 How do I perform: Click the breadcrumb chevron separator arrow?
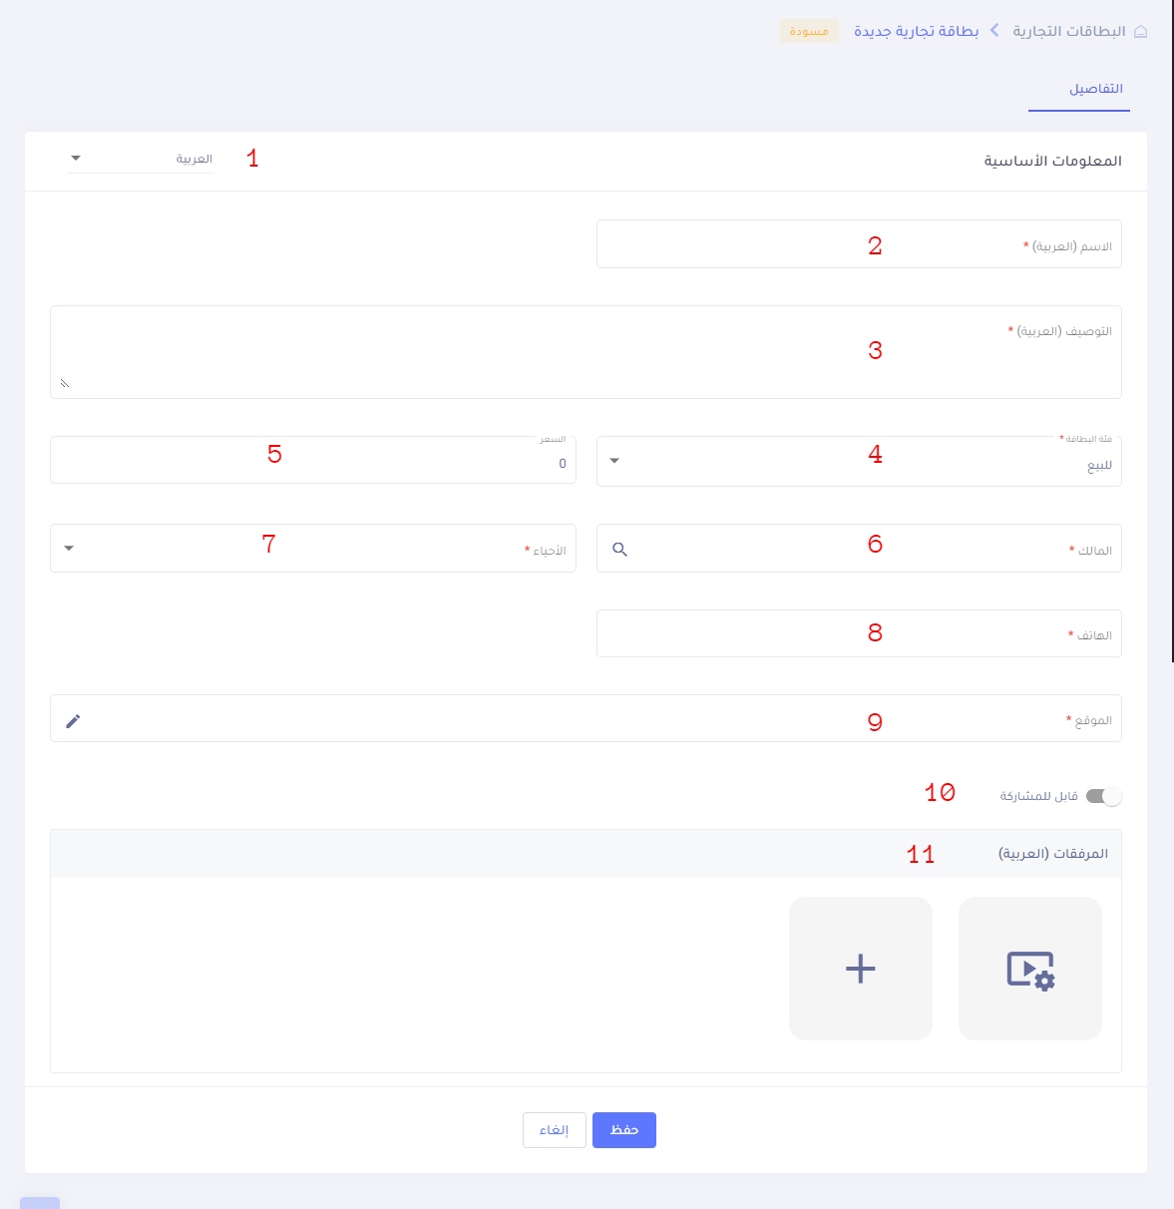click(x=994, y=31)
